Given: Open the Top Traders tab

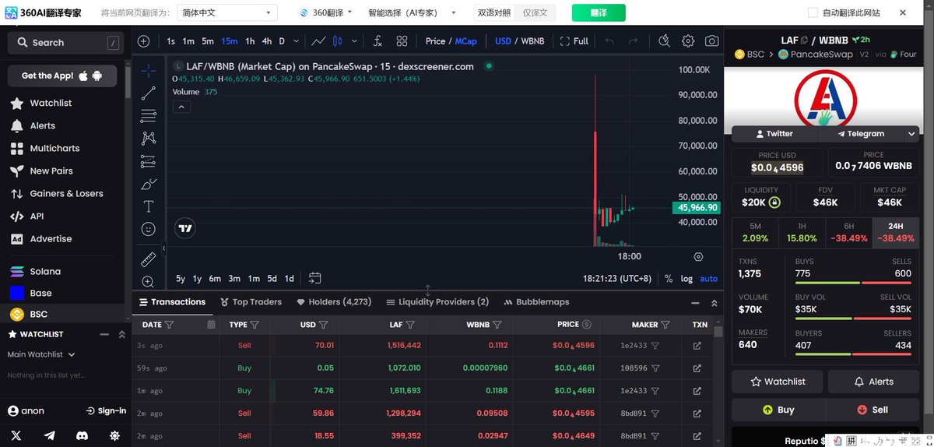Looking at the screenshot, I should [251, 302].
